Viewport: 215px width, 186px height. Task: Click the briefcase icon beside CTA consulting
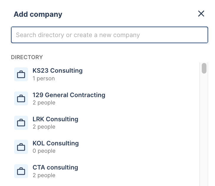[21, 171]
